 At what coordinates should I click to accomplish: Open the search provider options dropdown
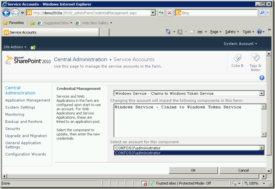point(268,13)
